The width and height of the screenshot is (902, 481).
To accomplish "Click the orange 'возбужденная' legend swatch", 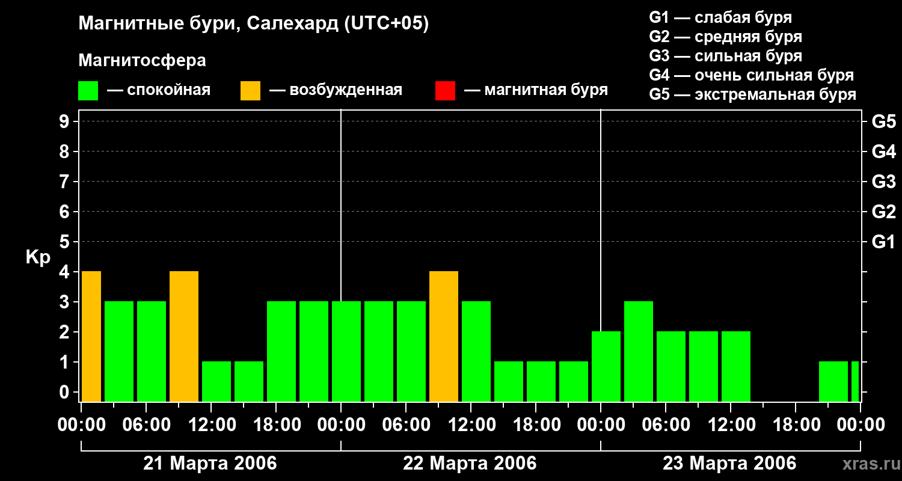I will [251, 91].
